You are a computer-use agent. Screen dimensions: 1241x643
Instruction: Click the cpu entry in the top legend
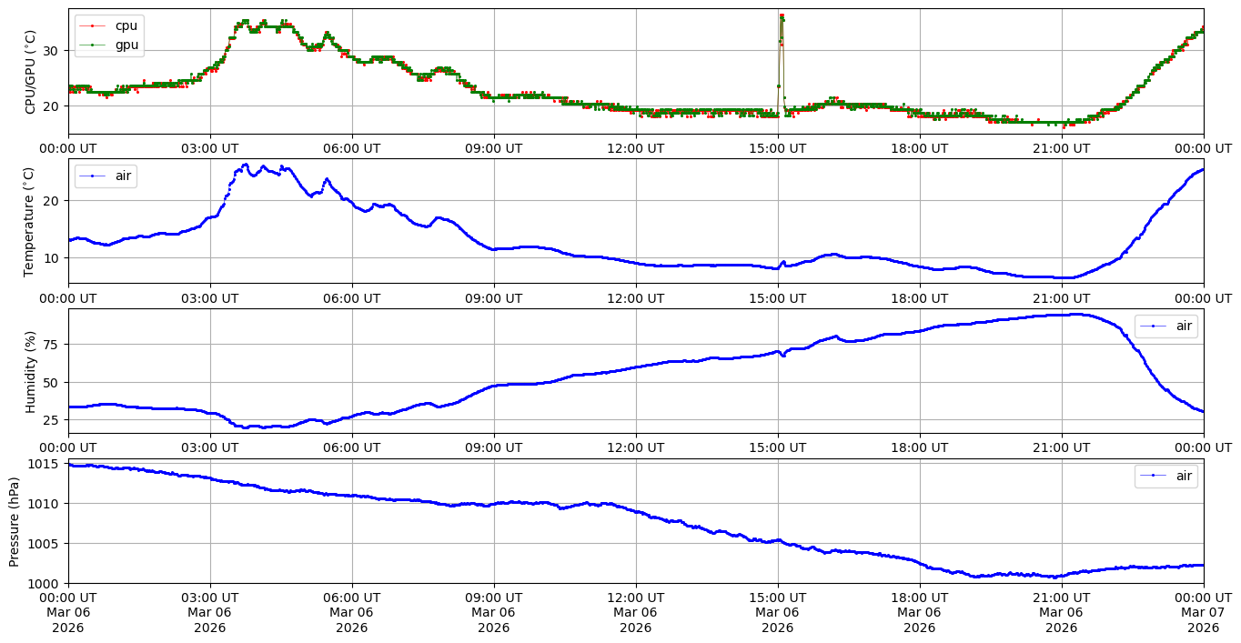(126, 25)
